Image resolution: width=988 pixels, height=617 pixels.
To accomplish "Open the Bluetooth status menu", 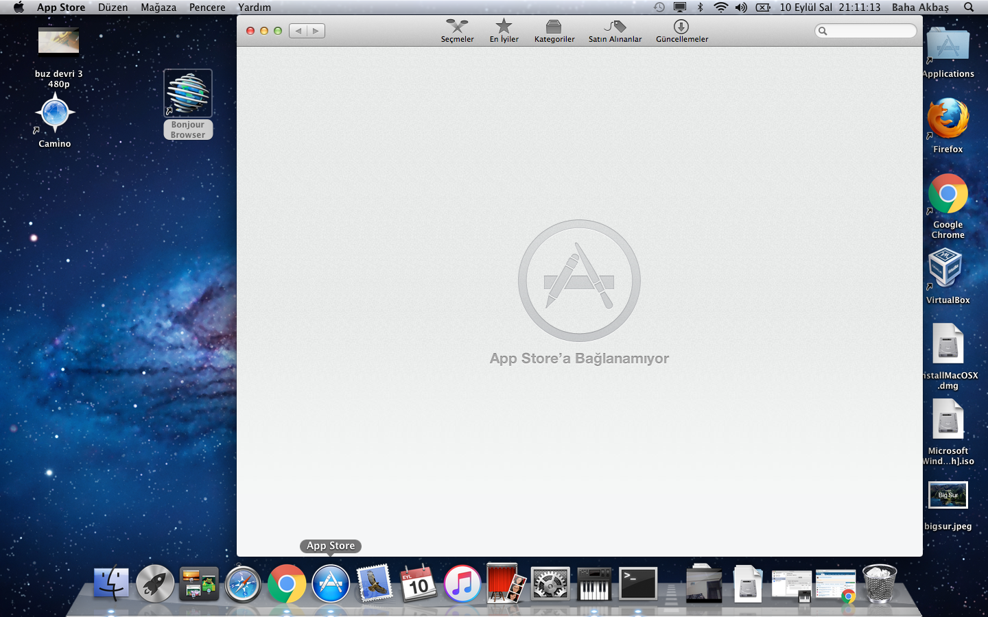I will (x=701, y=8).
